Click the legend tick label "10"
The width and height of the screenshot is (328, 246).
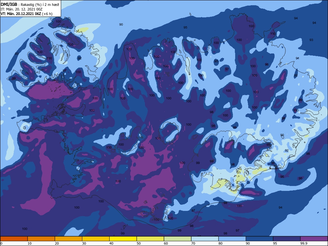(x=30, y=243)
